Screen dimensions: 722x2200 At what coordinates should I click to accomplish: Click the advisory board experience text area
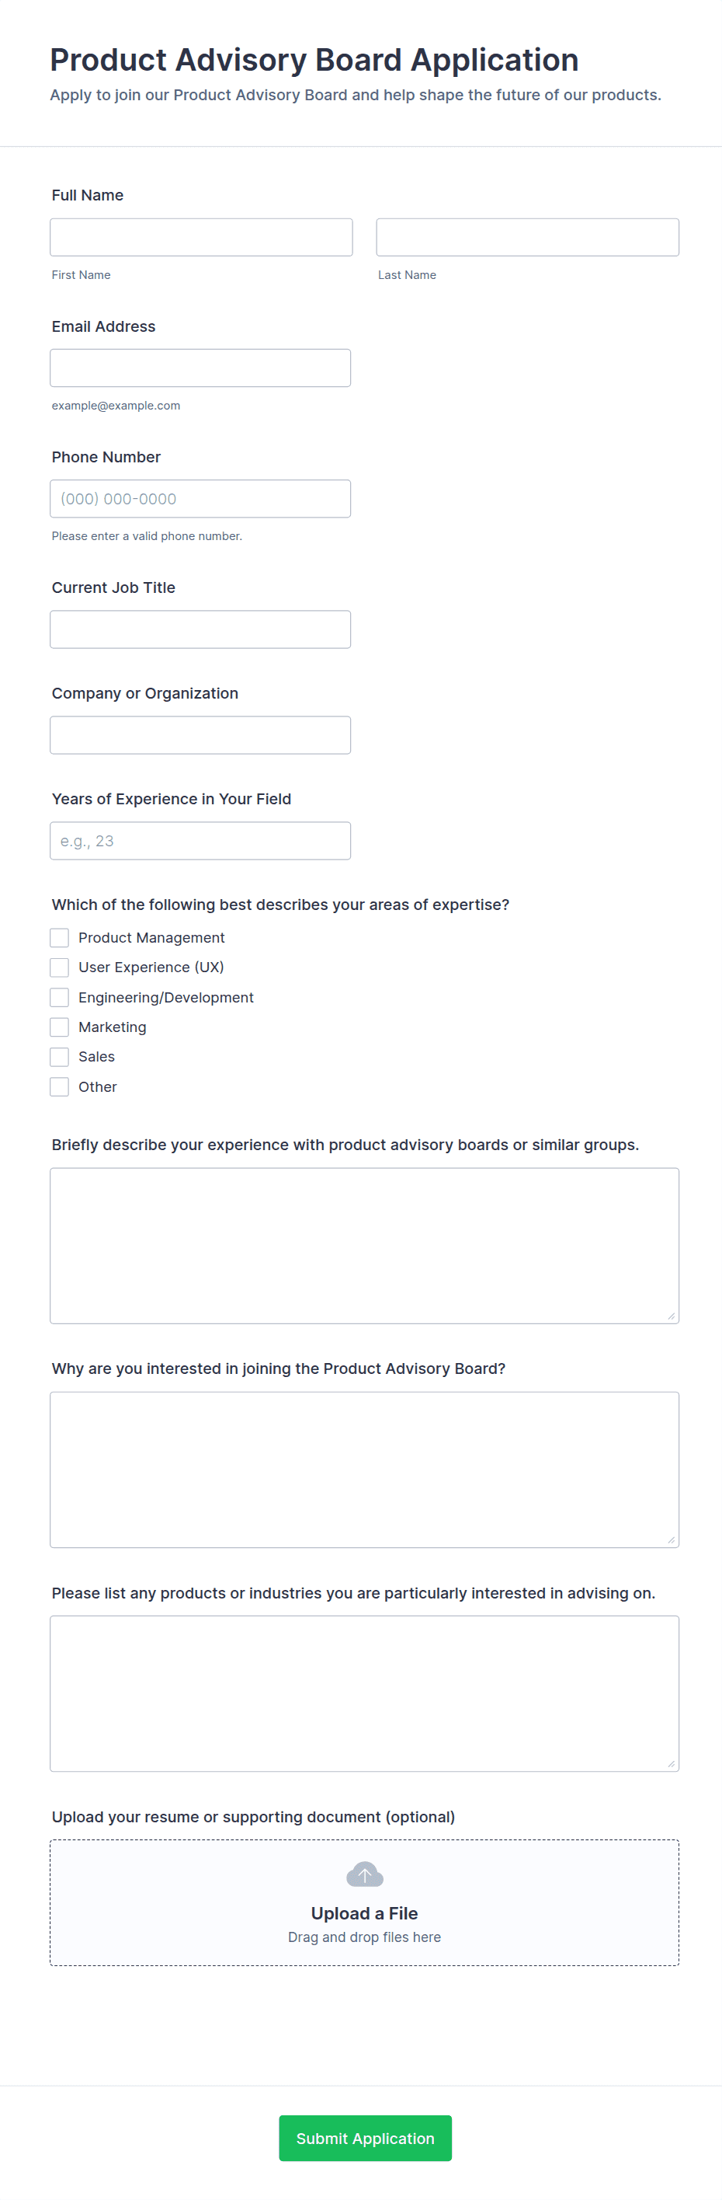click(364, 1245)
